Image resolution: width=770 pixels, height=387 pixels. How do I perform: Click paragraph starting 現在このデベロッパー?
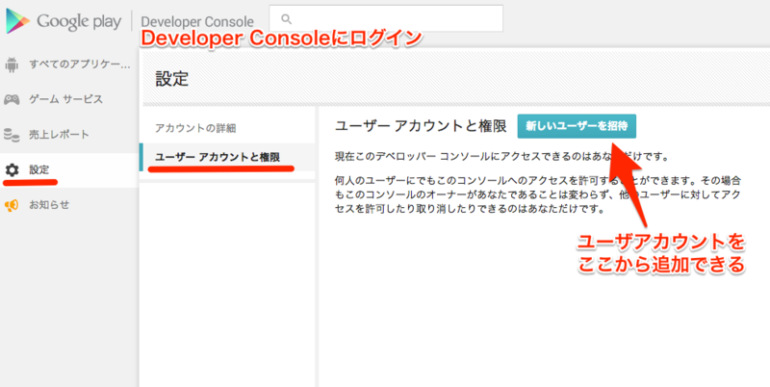pos(501,157)
